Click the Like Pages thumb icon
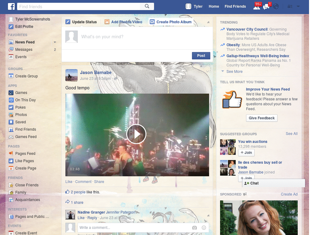 point(11,161)
